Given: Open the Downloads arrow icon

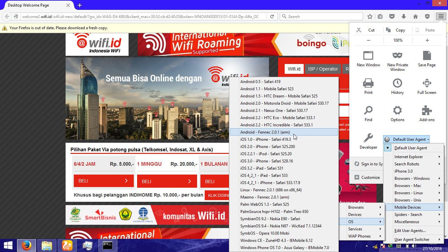Looking at the screenshot, I should [x=404, y=16].
